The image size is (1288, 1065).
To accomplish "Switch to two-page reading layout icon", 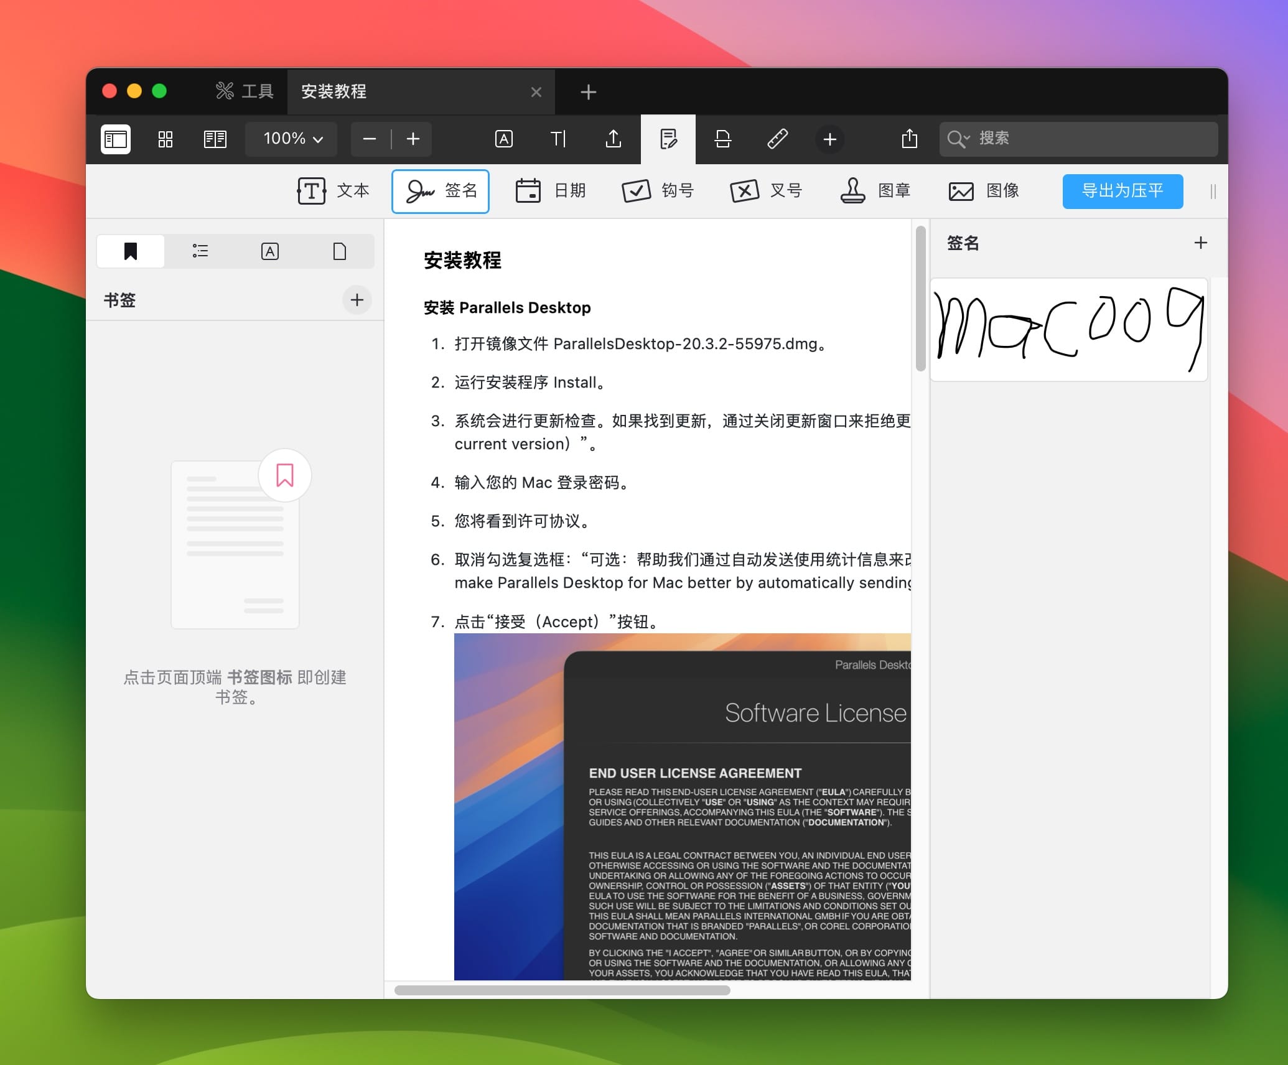I will 215,139.
